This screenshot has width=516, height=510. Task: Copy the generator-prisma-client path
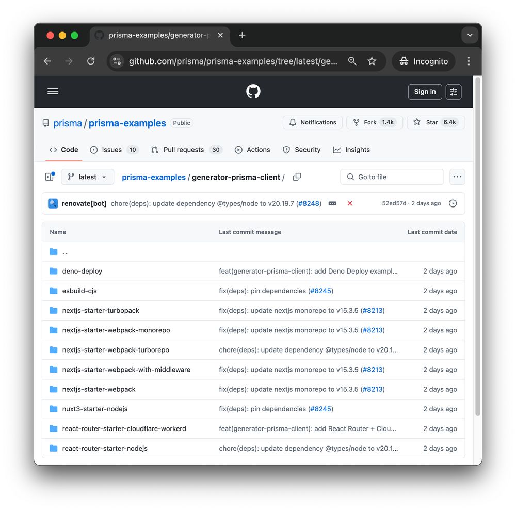pyautogui.click(x=297, y=177)
